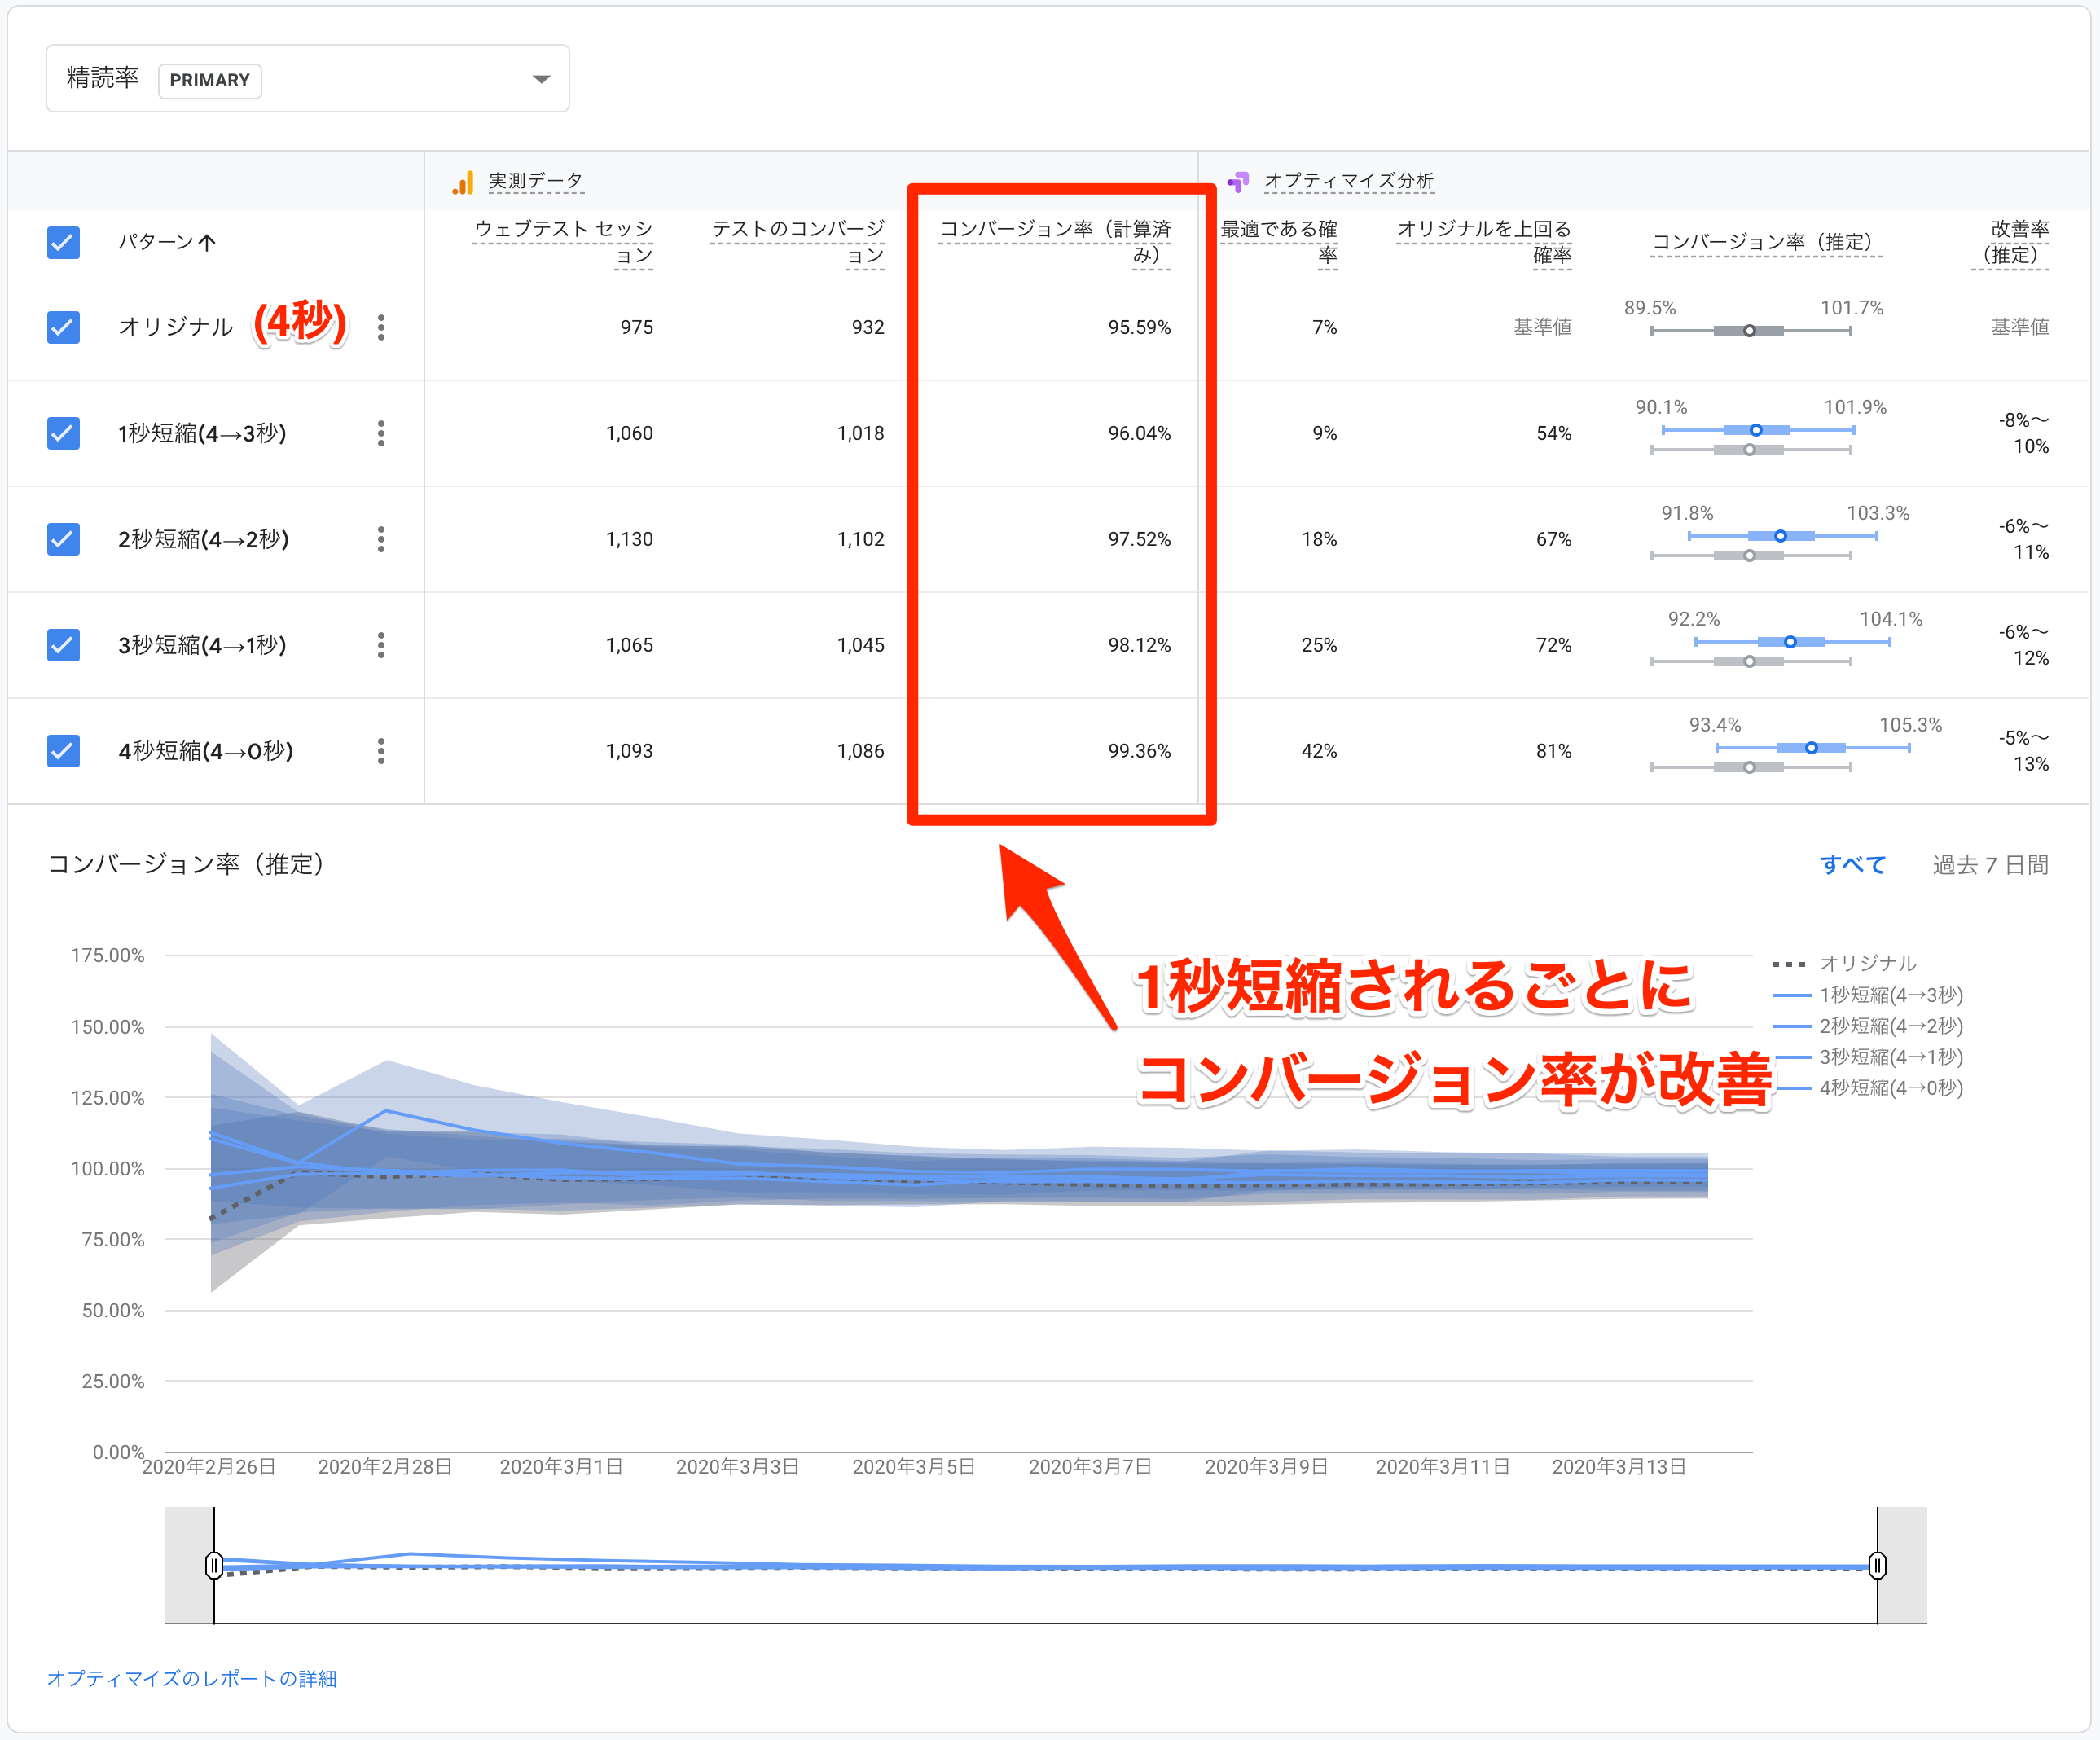Click the PRIMARY badge in the objective selector
The height and width of the screenshot is (1740, 2100).
(210, 80)
